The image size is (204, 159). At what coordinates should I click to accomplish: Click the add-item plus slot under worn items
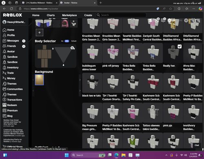pyautogui.click(x=40, y=33)
